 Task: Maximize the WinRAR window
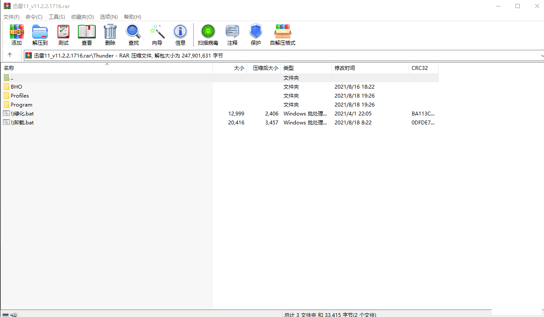pyautogui.click(x=518, y=6)
